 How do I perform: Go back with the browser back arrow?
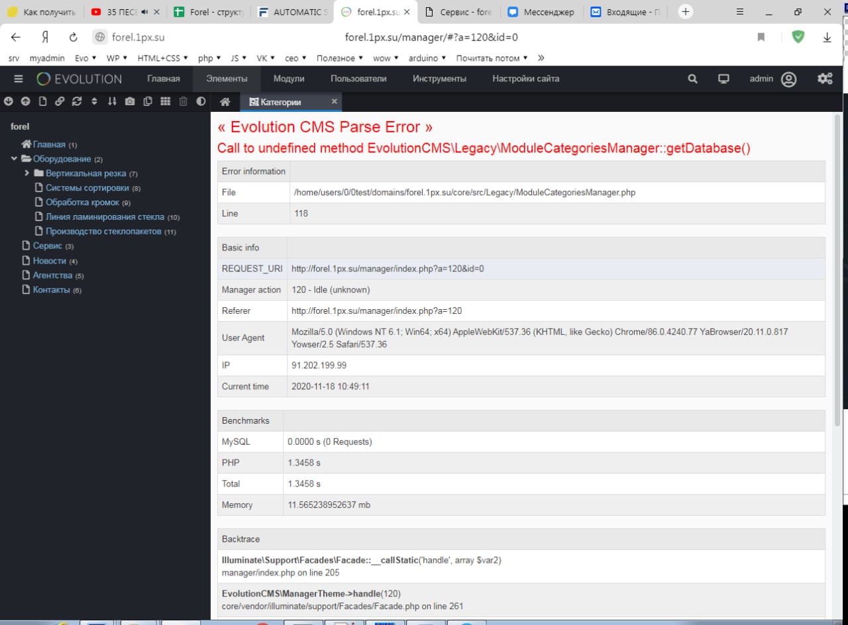(16, 37)
